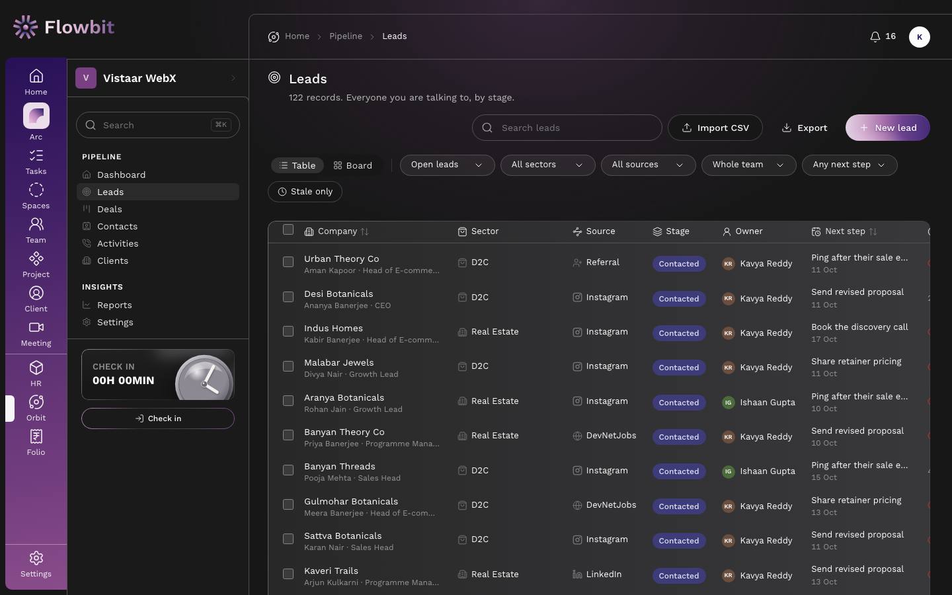Screen dimensions: 952x595
Task: Open Spaces from the left rail
Action: point(36,196)
